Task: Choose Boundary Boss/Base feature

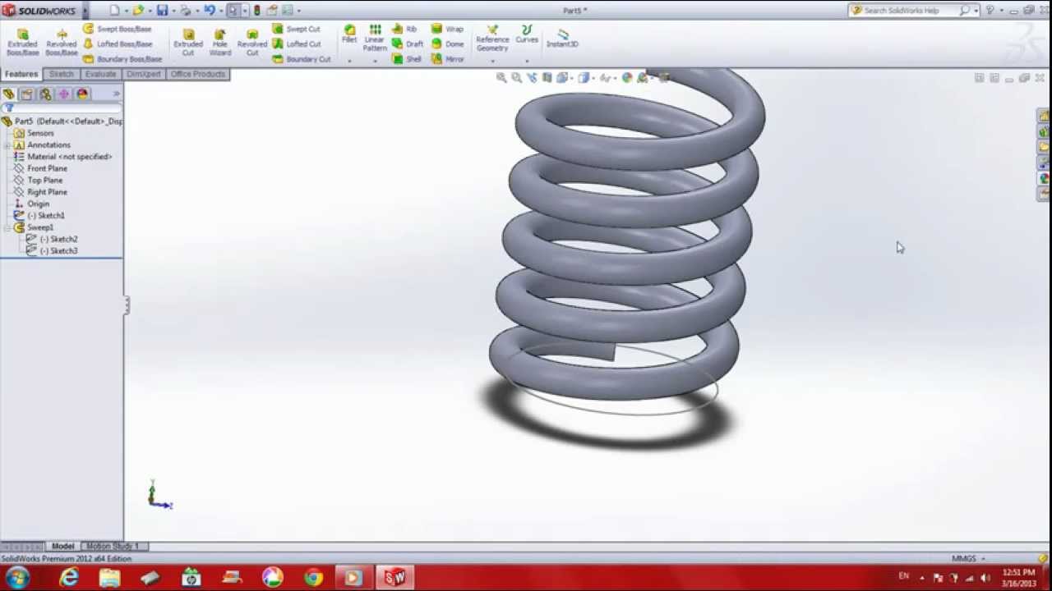Action: (122, 59)
